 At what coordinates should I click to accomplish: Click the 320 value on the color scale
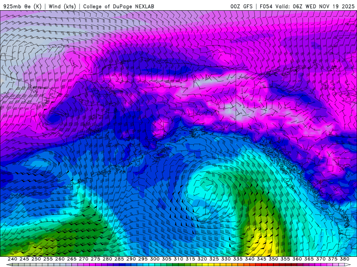pos(202,259)
